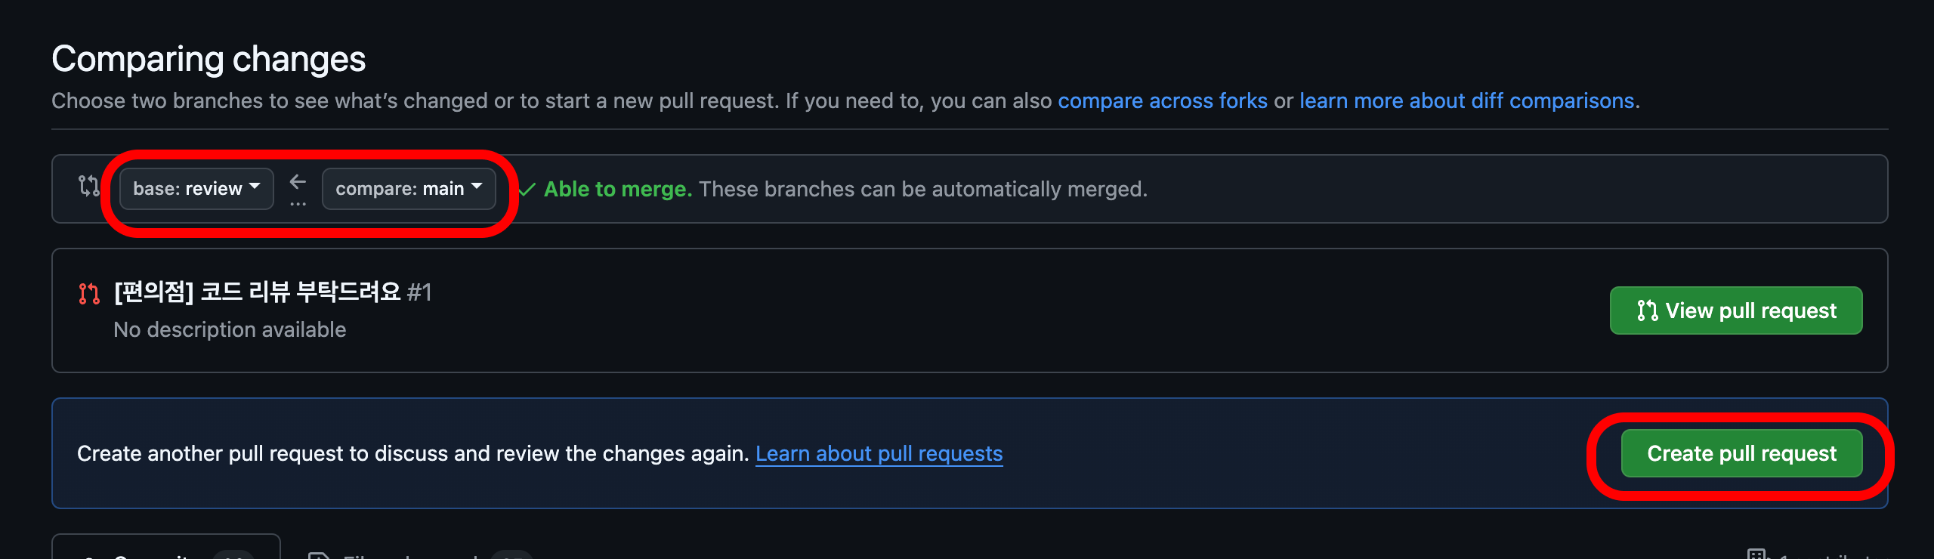Viewport: 1934px width, 559px height.
Task: Open the [편의점] 코드 리뷰 부탁드려요 pull request
Action: point(258,292)
